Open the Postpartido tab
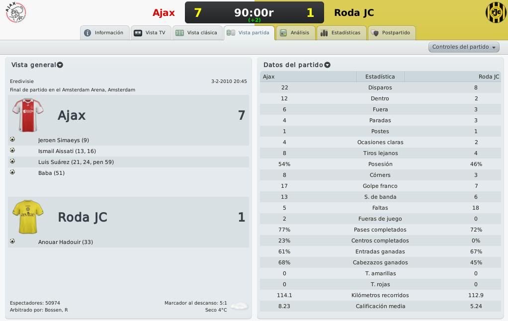508x321 pixels. (x=392, y=33)
